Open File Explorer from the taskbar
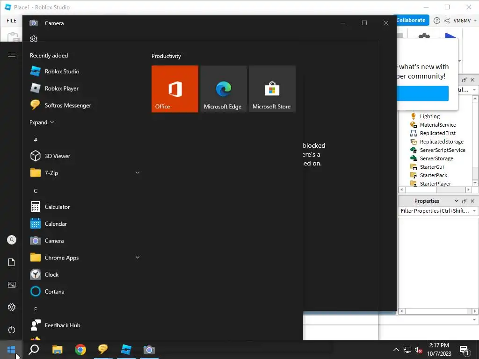This screenshot has width=479, height=359. (57, 350)
